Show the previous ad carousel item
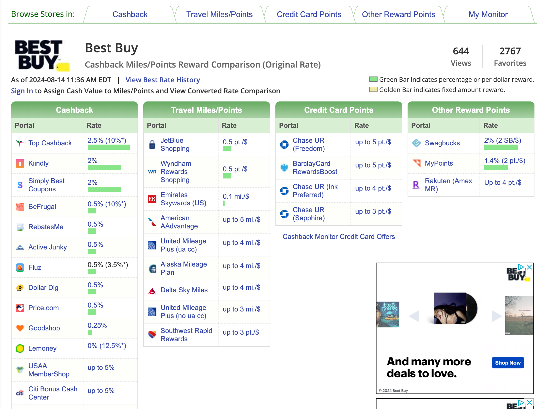Image resolution: width=545 pixels, height=409 pixels. (414, 316)
